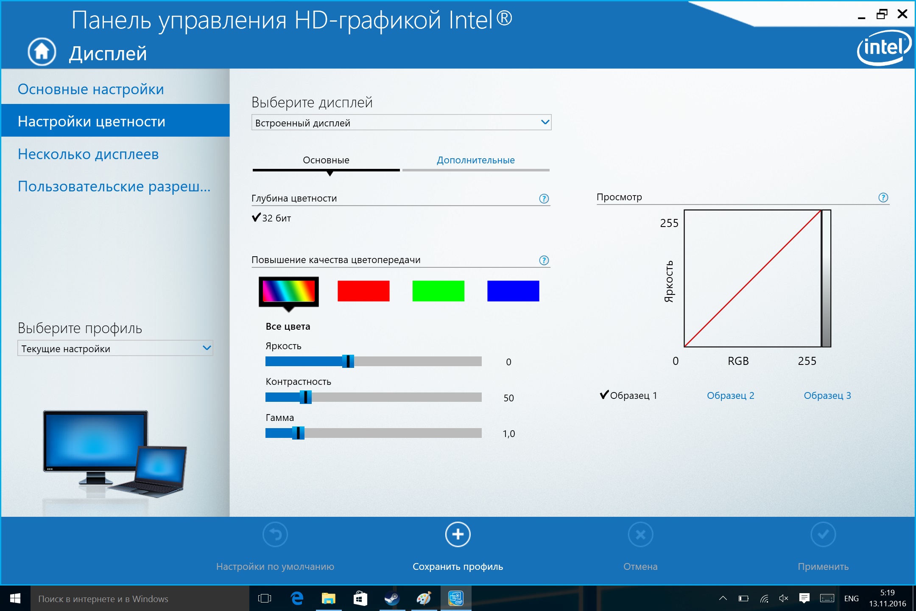This screenshot has height=611, width=916.
Task: Click the Intel logo
Action: click(x=884, y=48)
